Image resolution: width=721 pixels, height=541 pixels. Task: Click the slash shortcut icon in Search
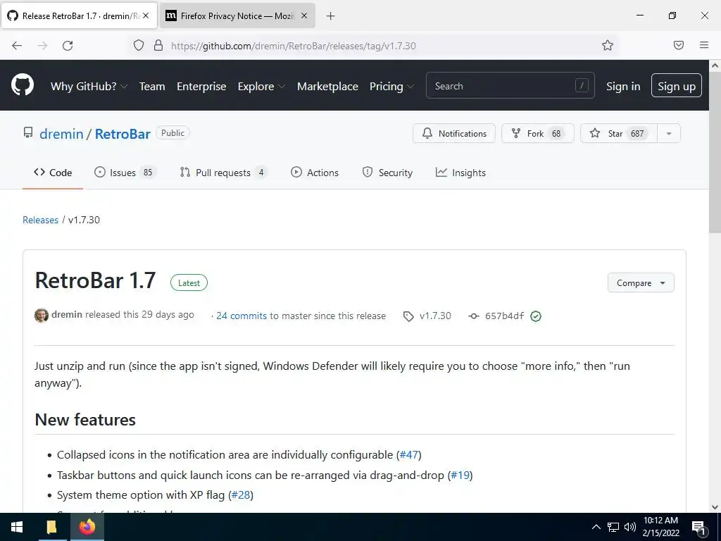[582, 85]
